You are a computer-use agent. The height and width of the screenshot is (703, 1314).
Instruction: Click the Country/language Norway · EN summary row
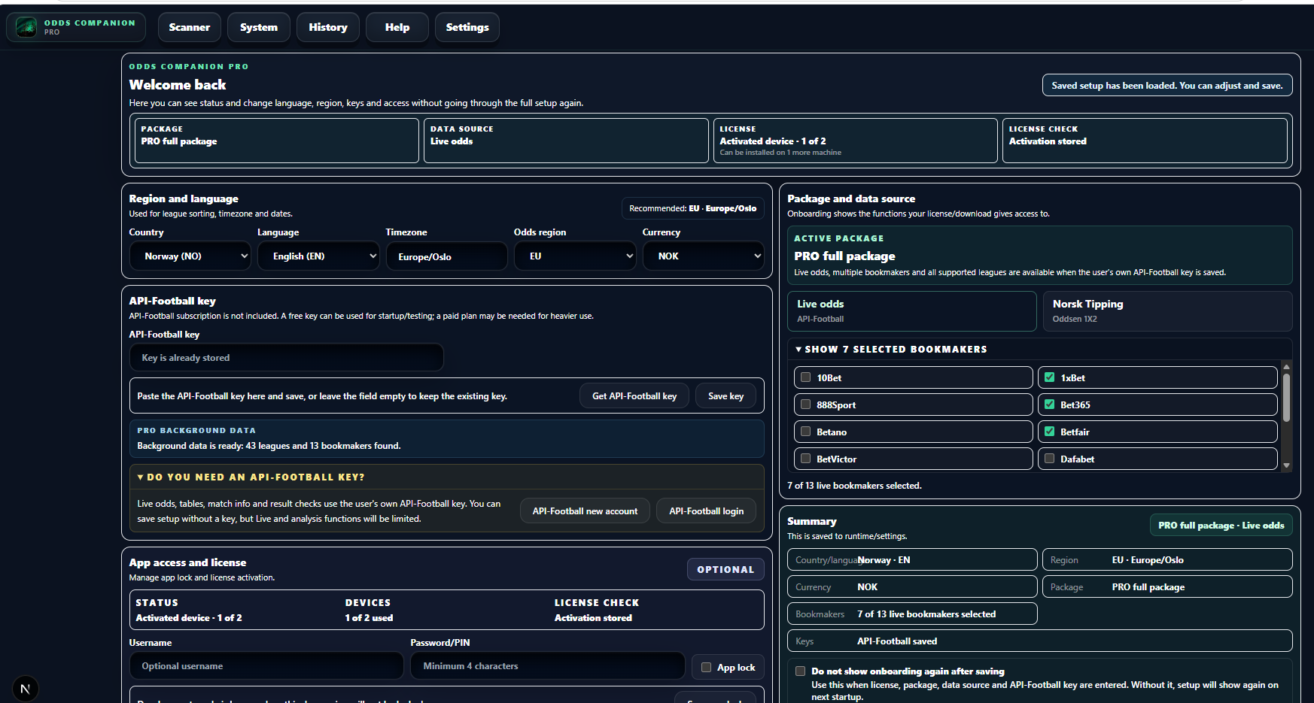click(912, 560)
